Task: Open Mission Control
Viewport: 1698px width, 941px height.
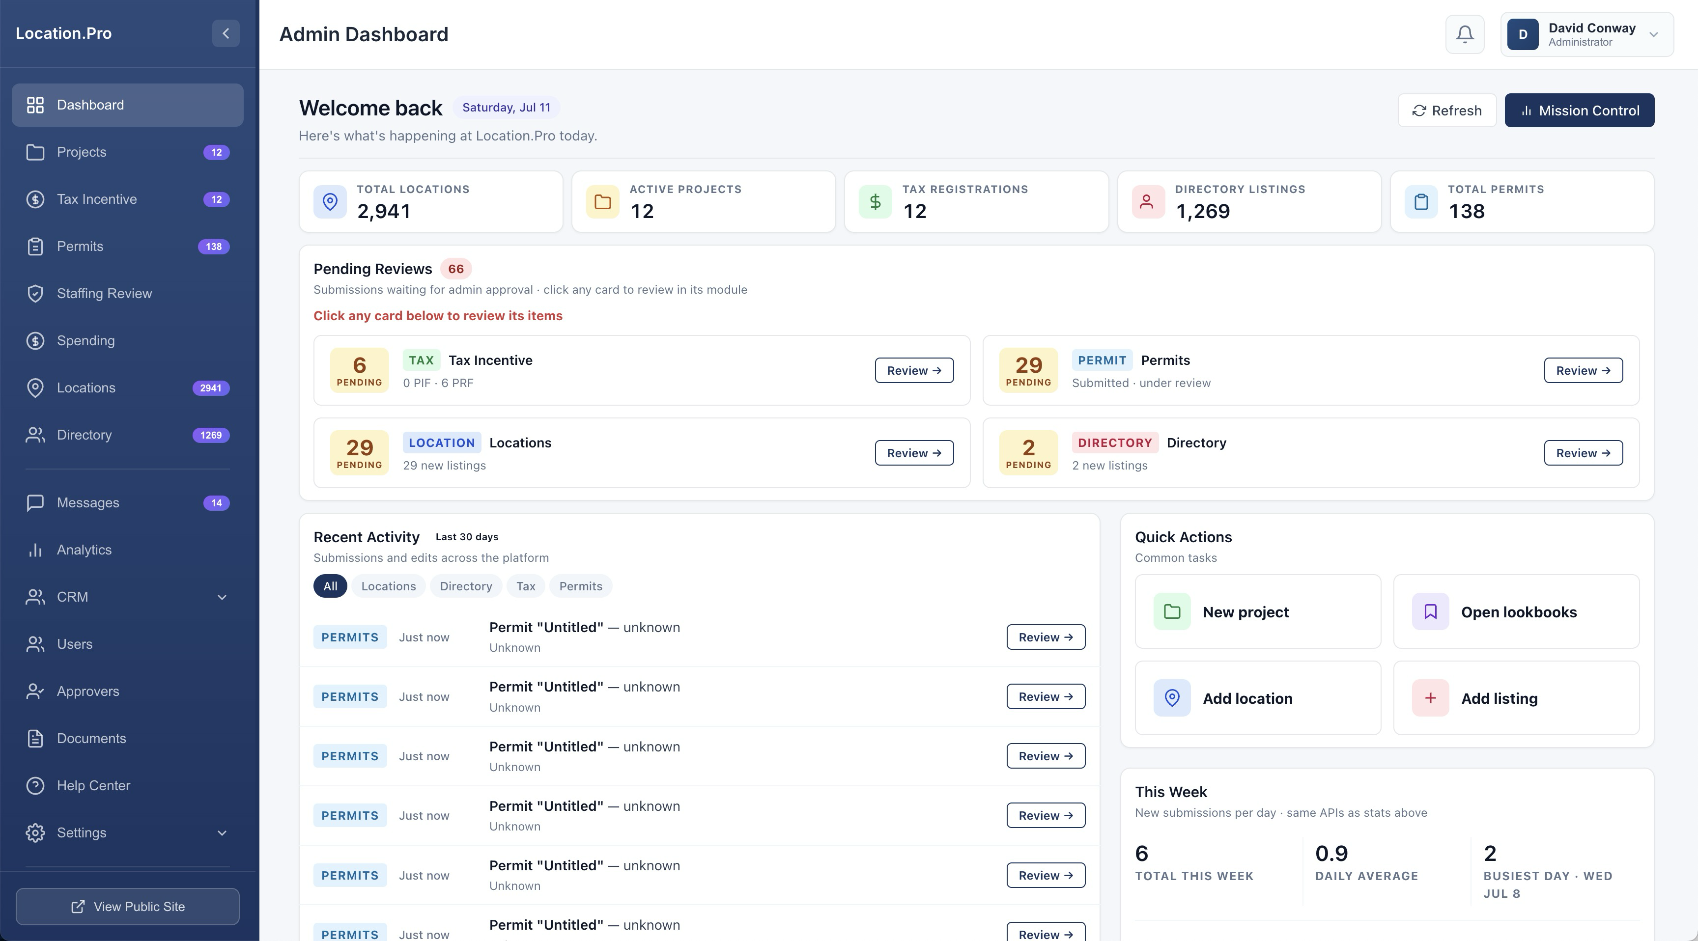Action: click(x=1580, y=110)
